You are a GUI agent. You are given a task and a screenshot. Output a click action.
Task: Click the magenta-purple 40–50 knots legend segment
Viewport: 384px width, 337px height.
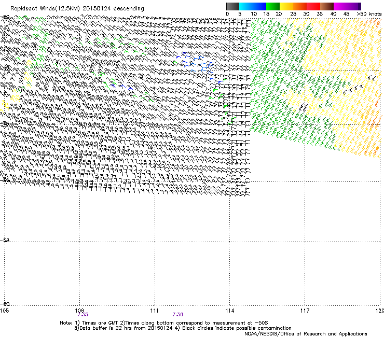pos(347,6)
